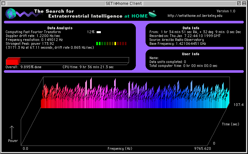This screenshot has height=154, width=248.
Task: Click the red overall progress bar
Action: (13, 61)
